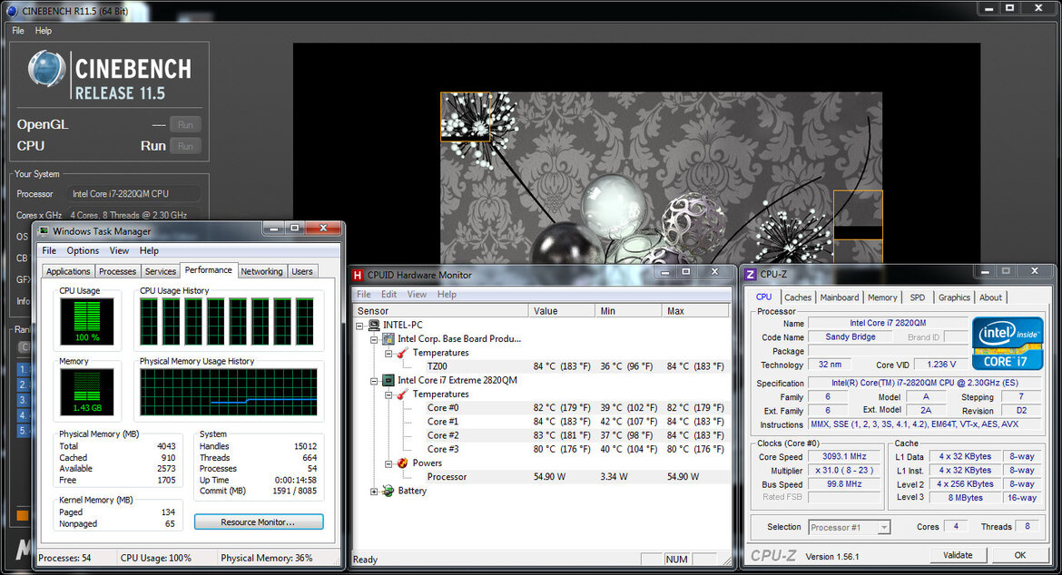This screenshot has width=1062, height=575.
Task: Click the Max column header in HWMonitor
Action: click(x=695, y=311)
